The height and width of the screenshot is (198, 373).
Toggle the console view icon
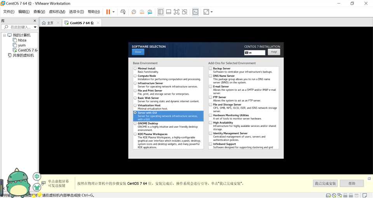(195, 12)
